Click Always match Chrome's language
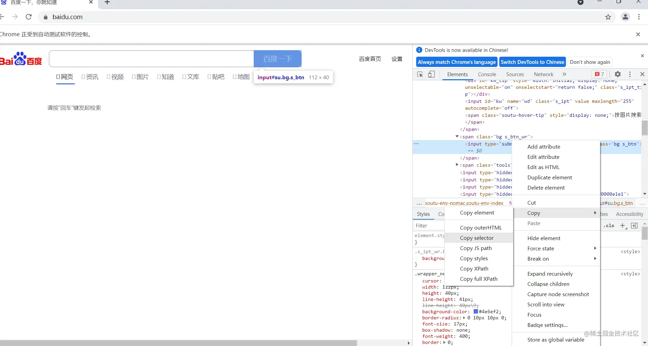Image resolution: width=648 pixels, height=346 pixels. tap(457, 62)
